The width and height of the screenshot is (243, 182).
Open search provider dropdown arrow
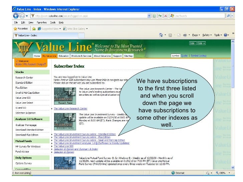tap(232, 16)
